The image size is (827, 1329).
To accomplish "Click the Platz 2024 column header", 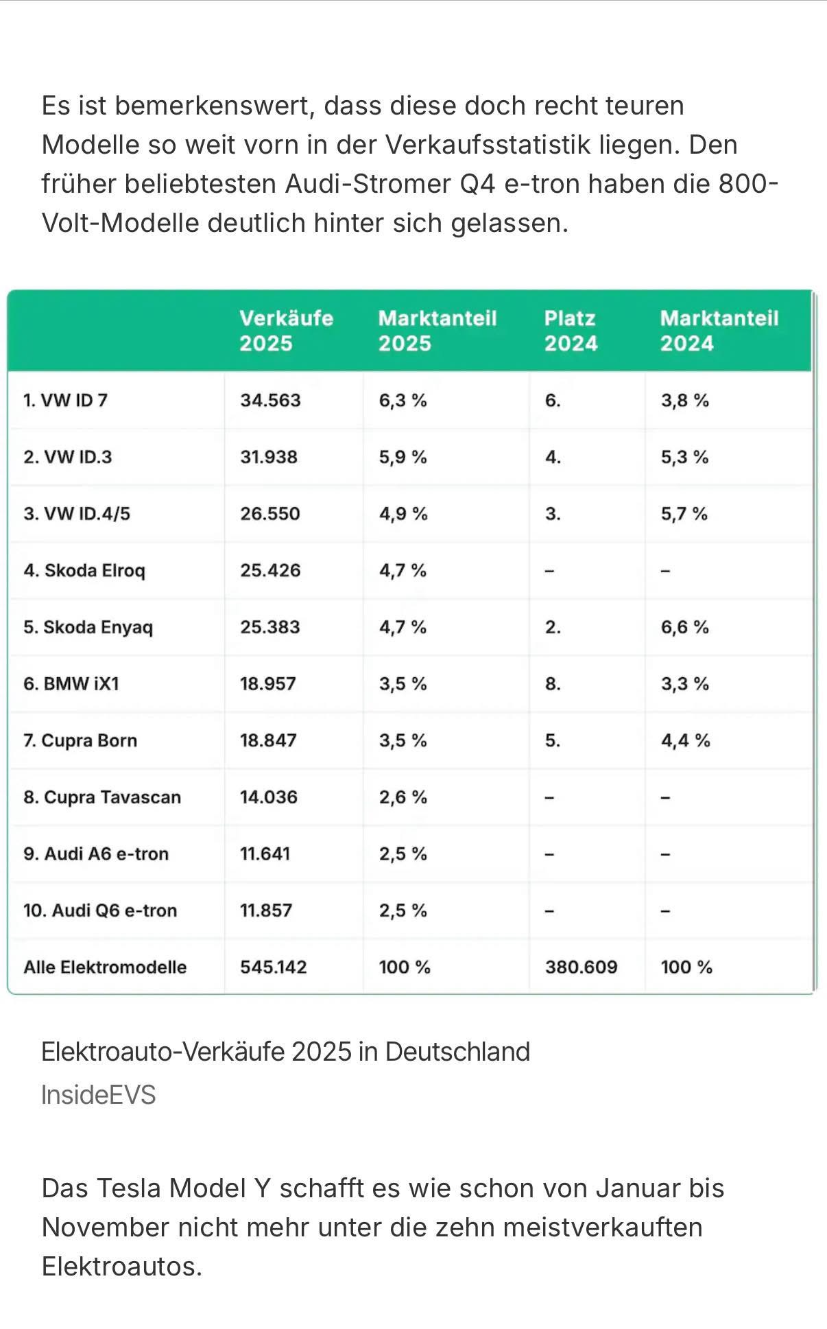I will [x=571, y=331].
